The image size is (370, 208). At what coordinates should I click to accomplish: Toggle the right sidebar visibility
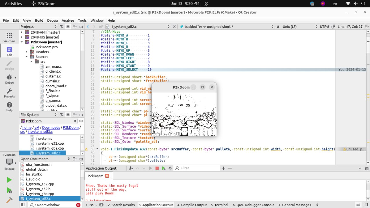click(367, 205)
